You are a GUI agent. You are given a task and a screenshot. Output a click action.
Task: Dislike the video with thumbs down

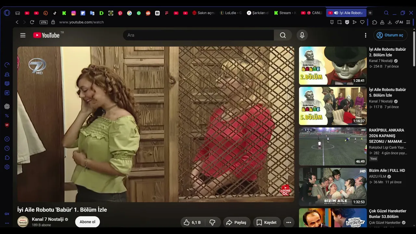click(x=213, y=222)
